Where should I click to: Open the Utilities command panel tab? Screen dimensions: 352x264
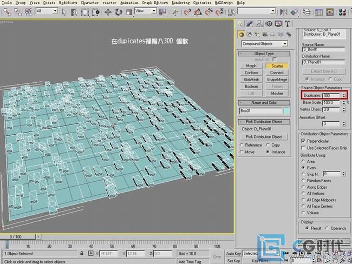[288, 24]
